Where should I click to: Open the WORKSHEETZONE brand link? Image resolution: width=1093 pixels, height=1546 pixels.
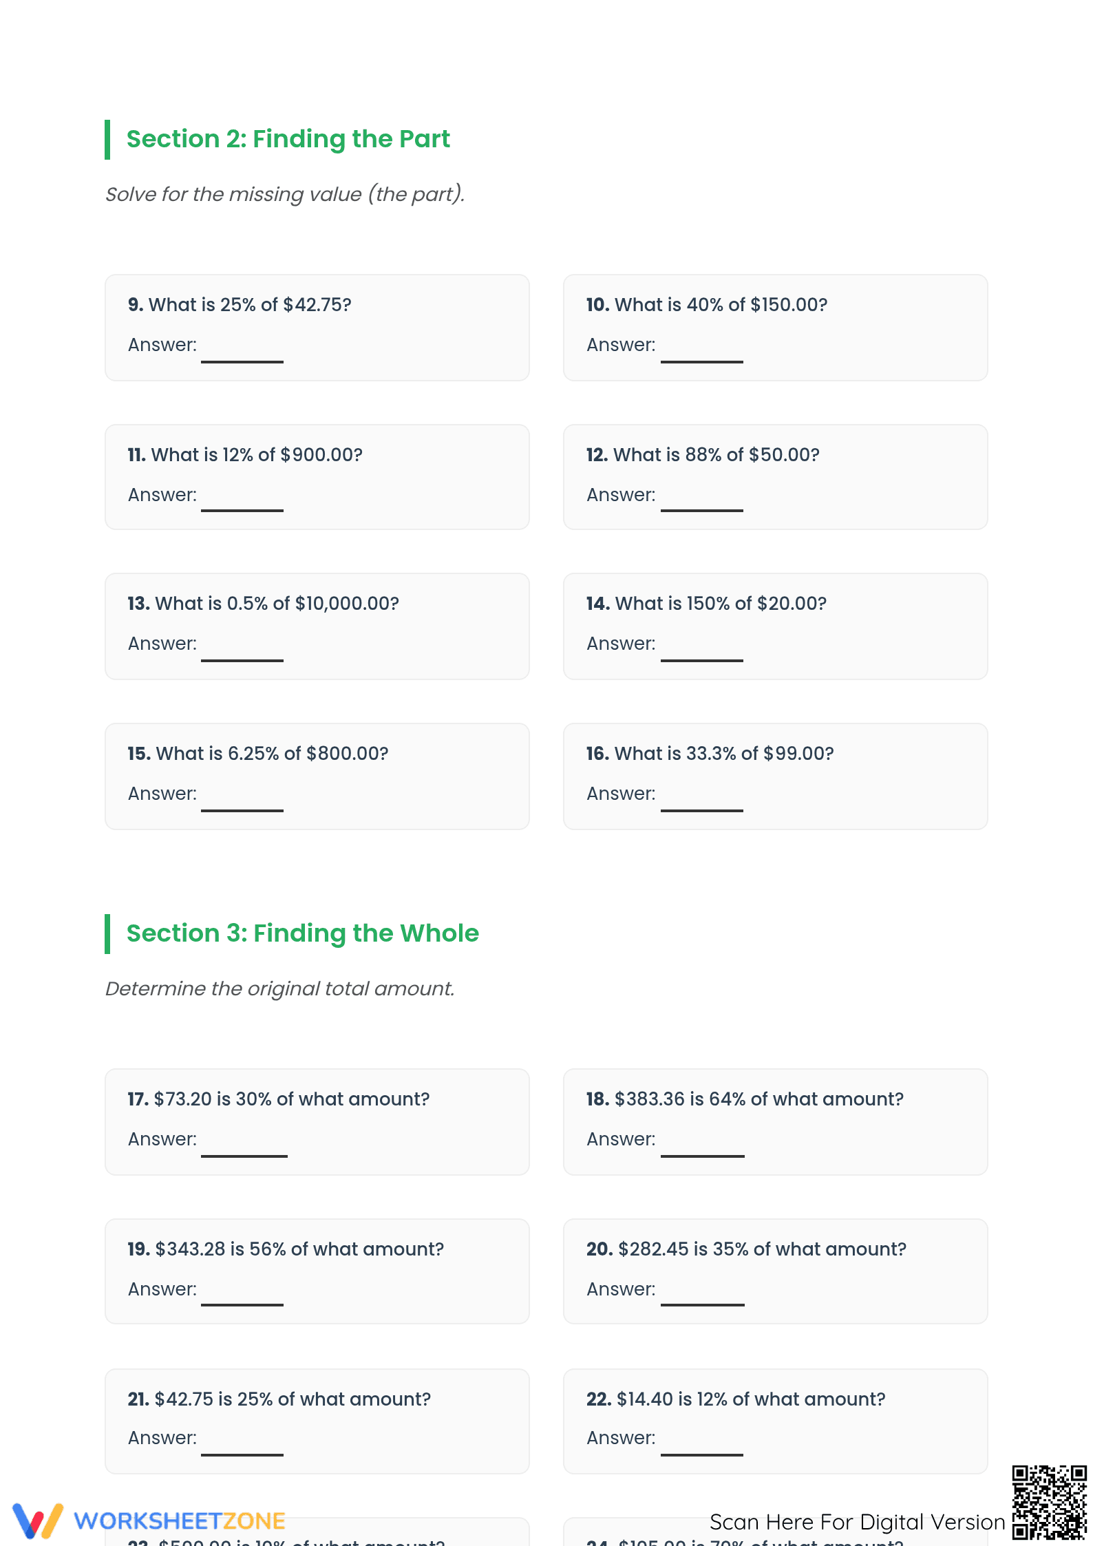pyautogui.click(x=180, y=1521)
